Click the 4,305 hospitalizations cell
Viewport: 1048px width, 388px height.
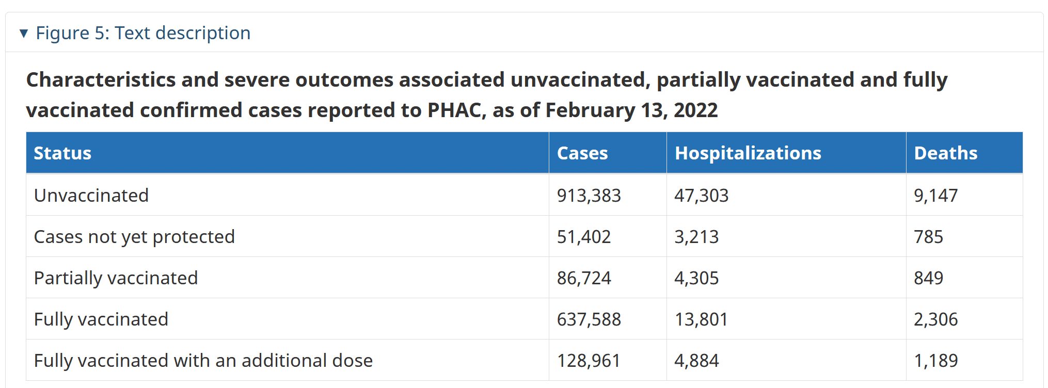point(696,278)
